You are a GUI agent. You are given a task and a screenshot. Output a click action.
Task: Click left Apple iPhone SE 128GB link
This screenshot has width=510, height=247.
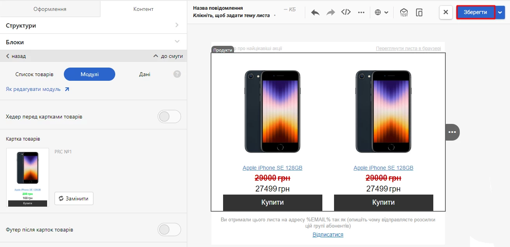click(273, 168)
